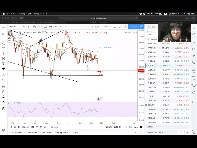
Task: Open the Meeting menu in menu bar
Action: coord(21,14)
